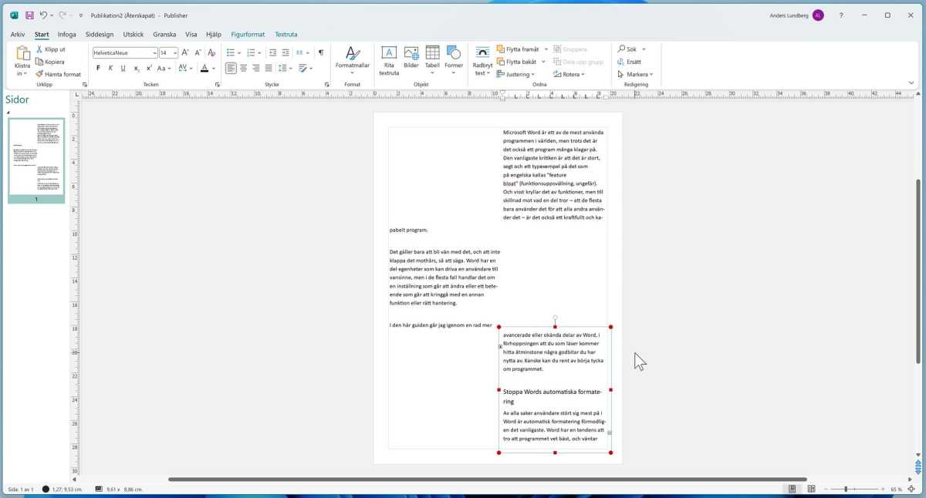Screen dimensions: 926x498
Task: Open Sök to search the publication
Action: pos(629,49)
